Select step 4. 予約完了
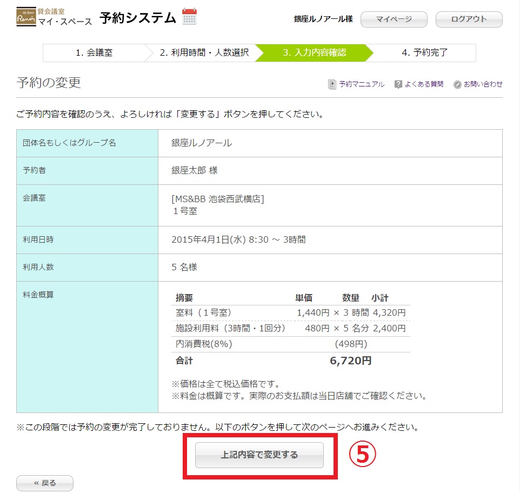 tap(424, 53)
